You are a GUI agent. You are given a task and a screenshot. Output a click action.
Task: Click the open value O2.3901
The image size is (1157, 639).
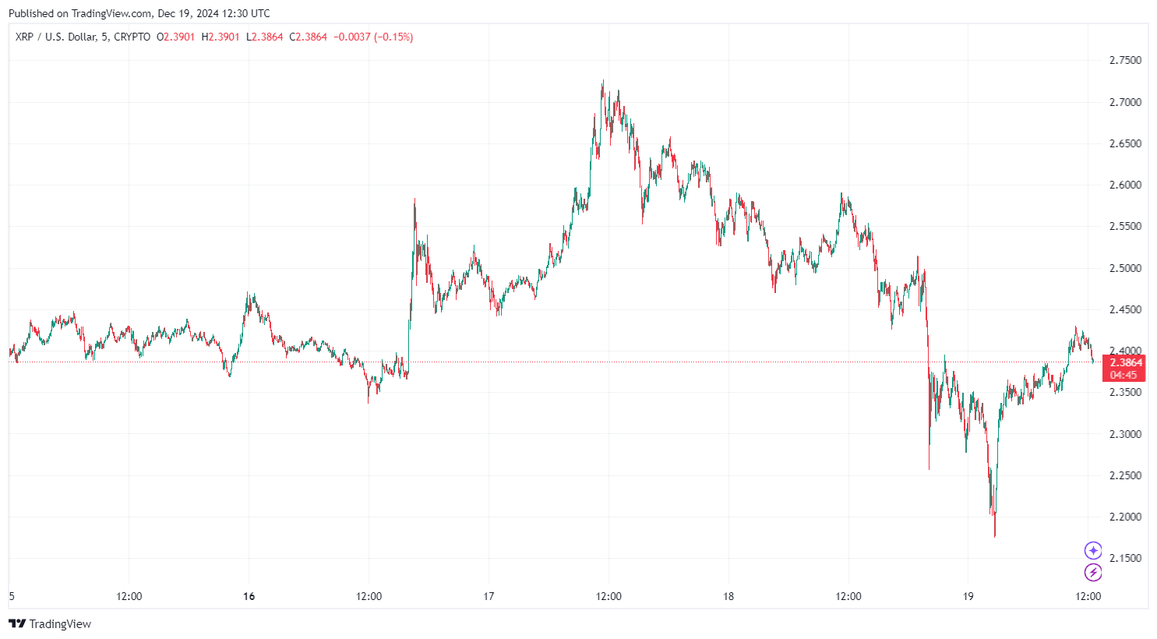pos(176,37)
